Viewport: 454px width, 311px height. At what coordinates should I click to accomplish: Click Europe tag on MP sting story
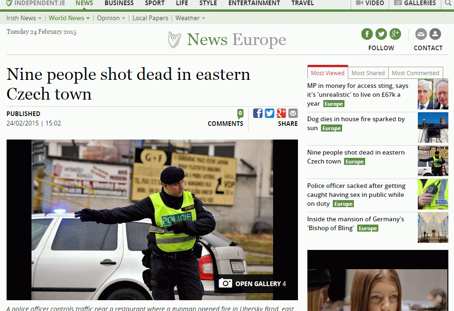point(334,103)
